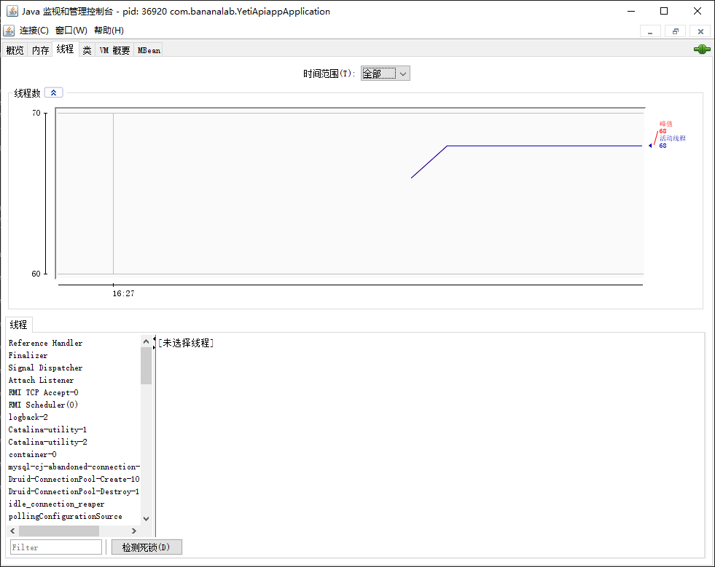Switch to the VM 概要 tab
Screen dimensions: 715x567
(x=115, y=50)
